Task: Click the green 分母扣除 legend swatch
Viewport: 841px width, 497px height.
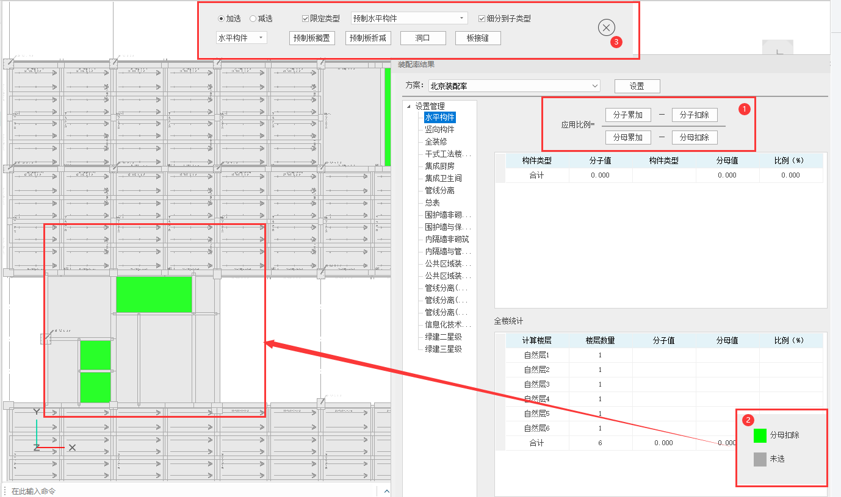Action: pyautogui.click(x=760, y=435)
